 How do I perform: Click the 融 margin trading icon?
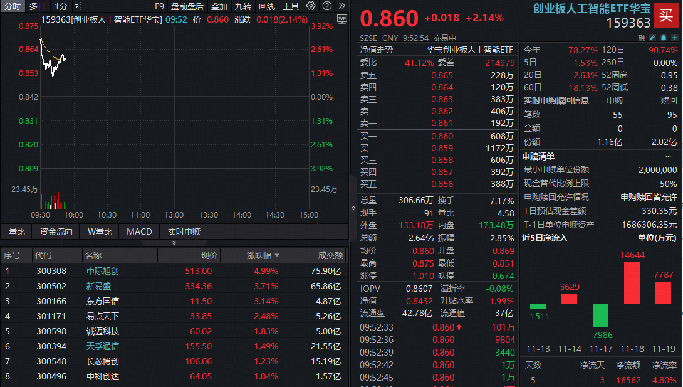click(x=642, y=38)
